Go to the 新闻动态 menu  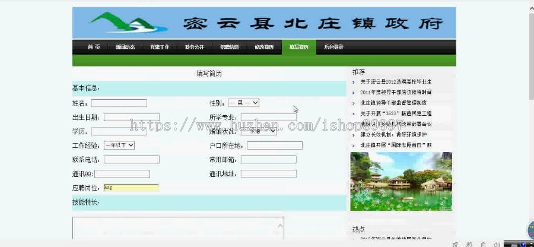(x=125, y=47)
